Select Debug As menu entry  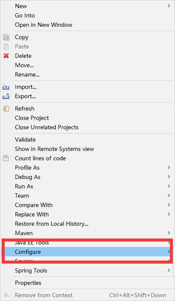point(28,177)
